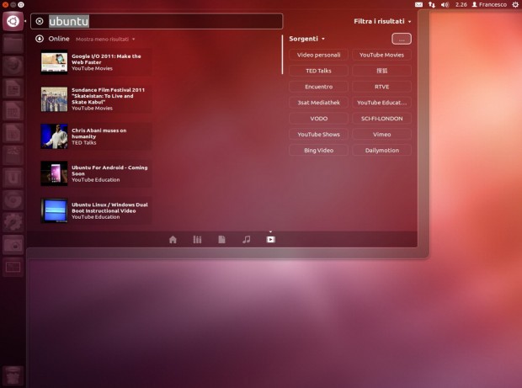Open the sound volume indicator
This screenshot has width=522, height=388.
click(445, 5)
